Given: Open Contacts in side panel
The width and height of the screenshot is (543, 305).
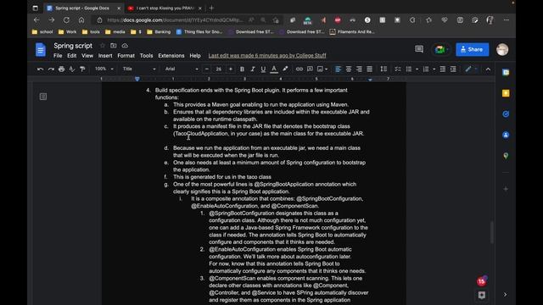Looking at the screenshot, I should pyautogui.click(x=506, y=135).
